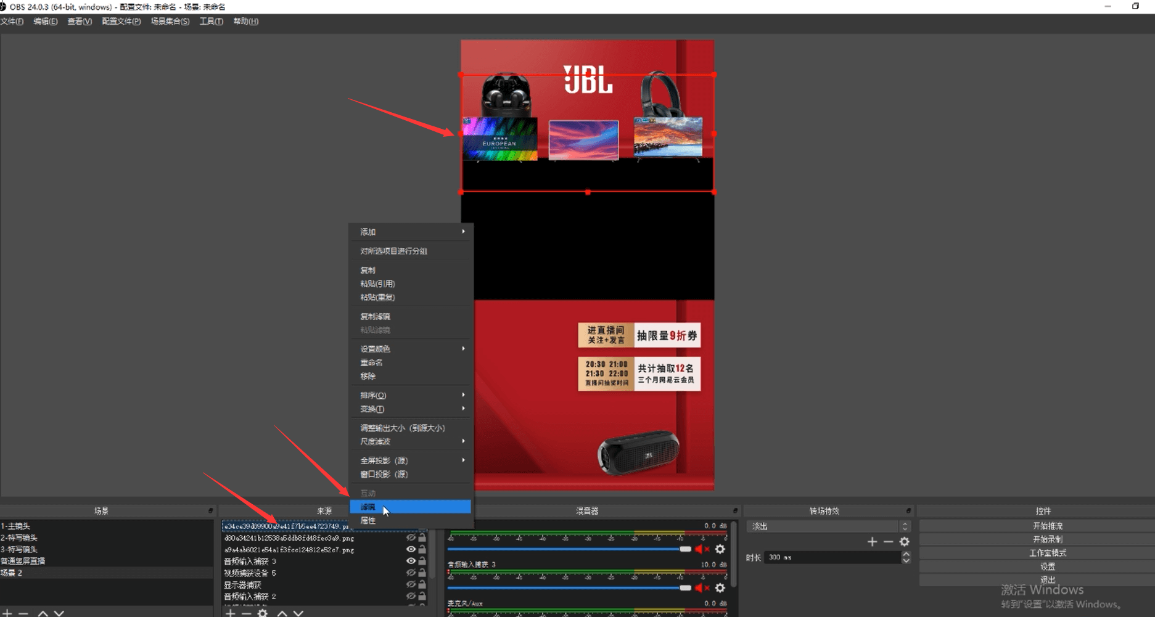1155x617 pixels.
Task: Lock the 音频输入捕获 2 source
Action: coord(422,596)
